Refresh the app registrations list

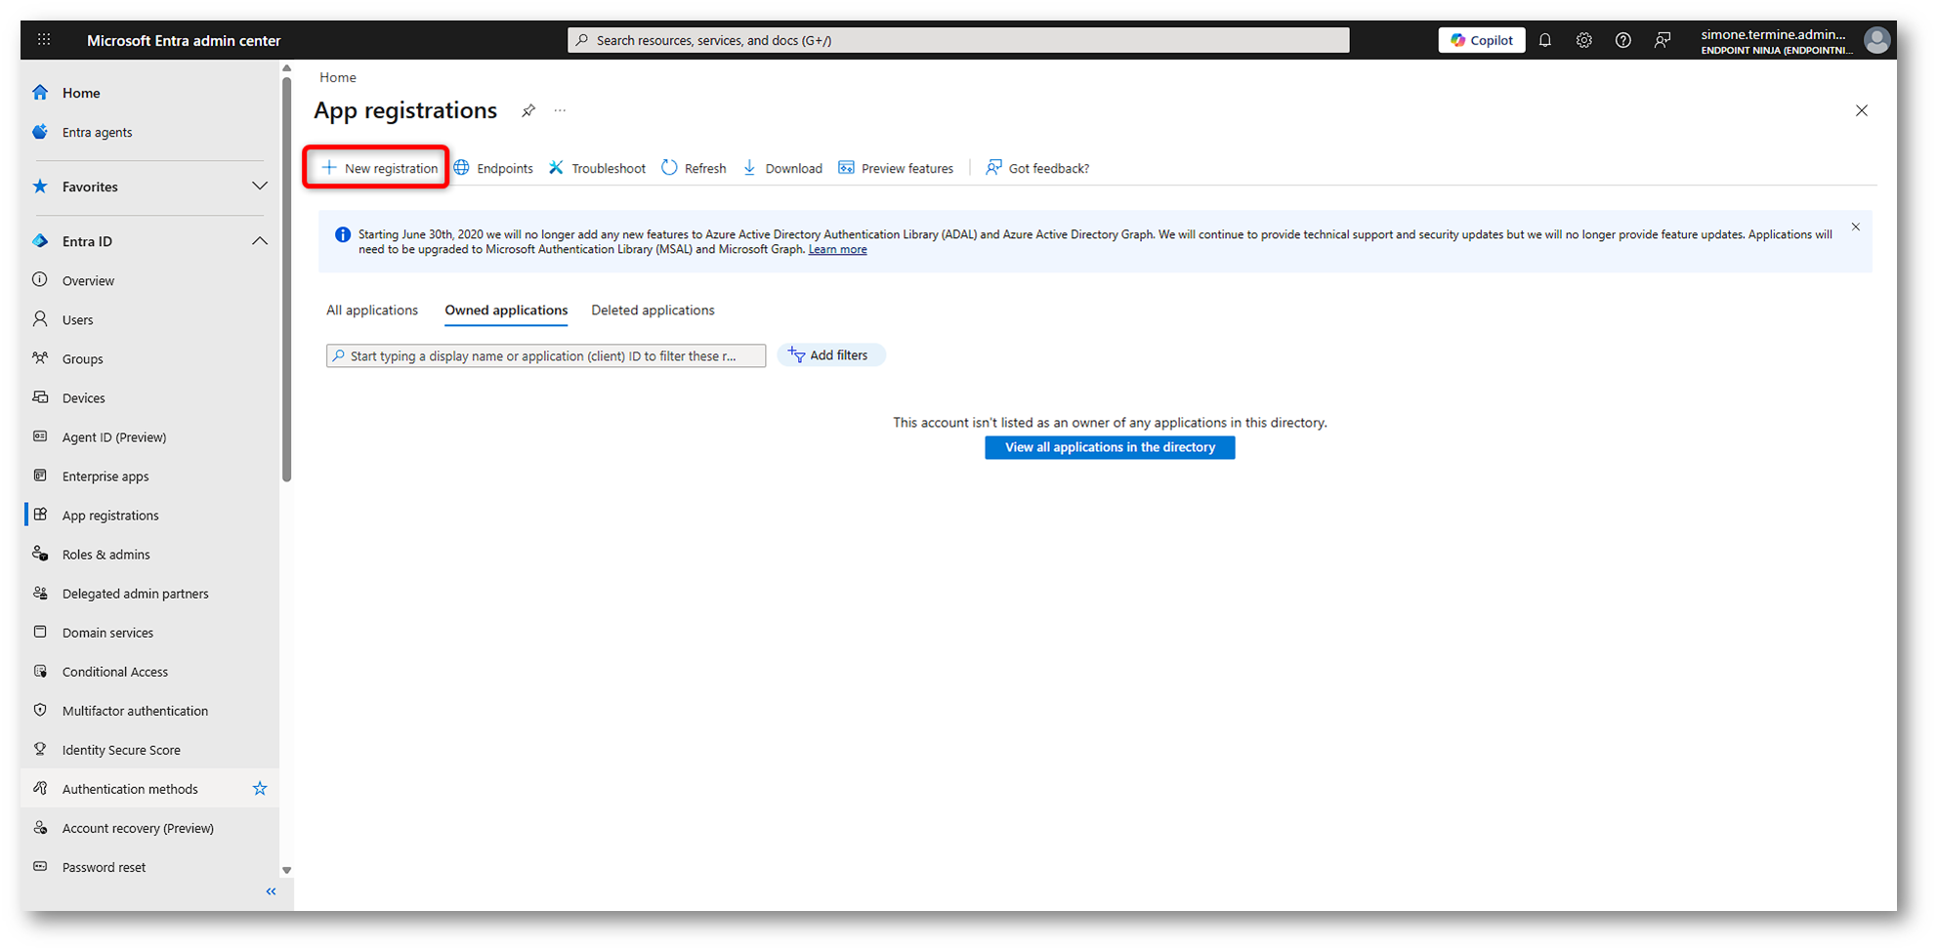pyautogui.click(x=694, y=168)
